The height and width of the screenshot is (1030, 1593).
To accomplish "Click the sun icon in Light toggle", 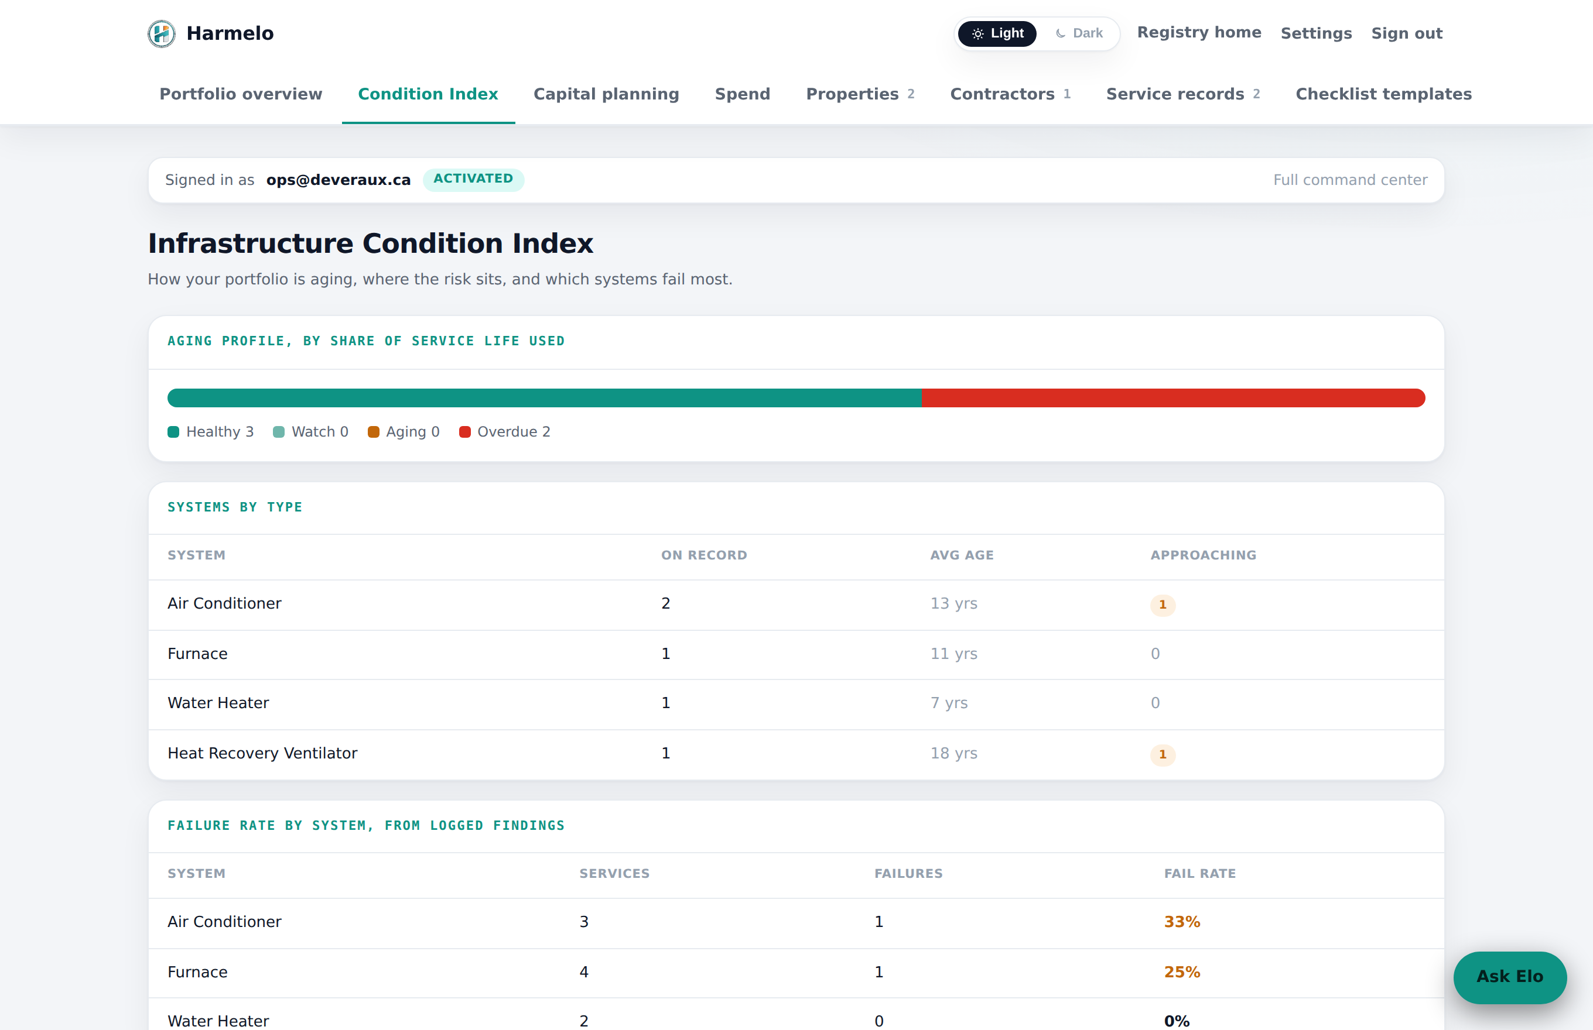I will 978,33.
